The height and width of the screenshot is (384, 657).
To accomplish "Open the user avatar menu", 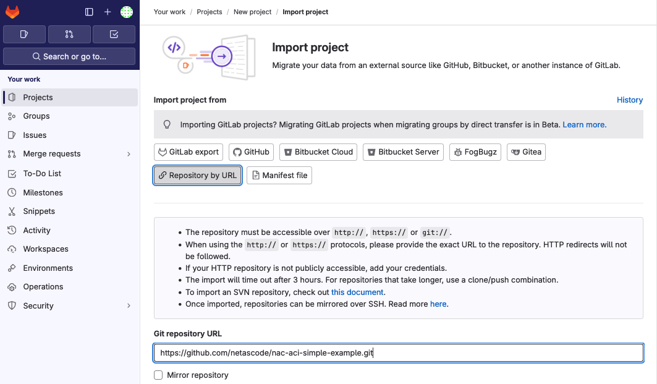I will 127,12.
